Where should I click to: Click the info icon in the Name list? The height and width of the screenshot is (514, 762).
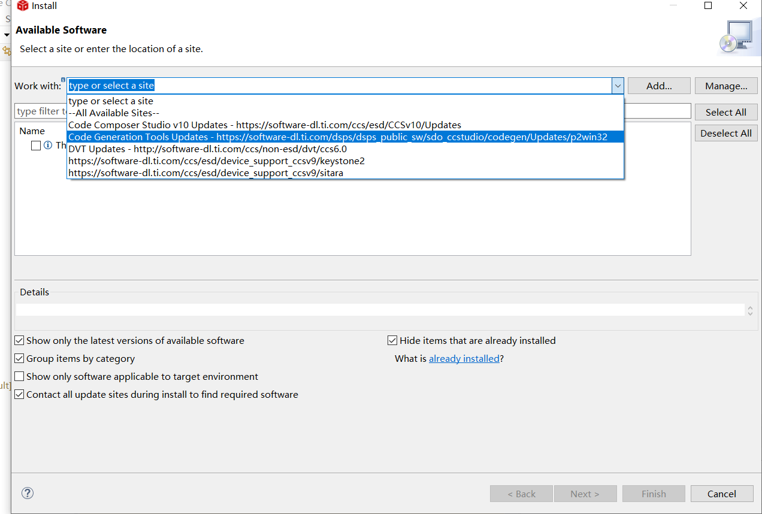click(48, 146)
